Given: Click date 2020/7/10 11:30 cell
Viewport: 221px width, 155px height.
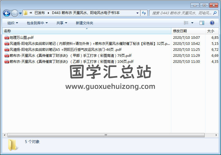Looking at the screenshot, I should [186, 62].
